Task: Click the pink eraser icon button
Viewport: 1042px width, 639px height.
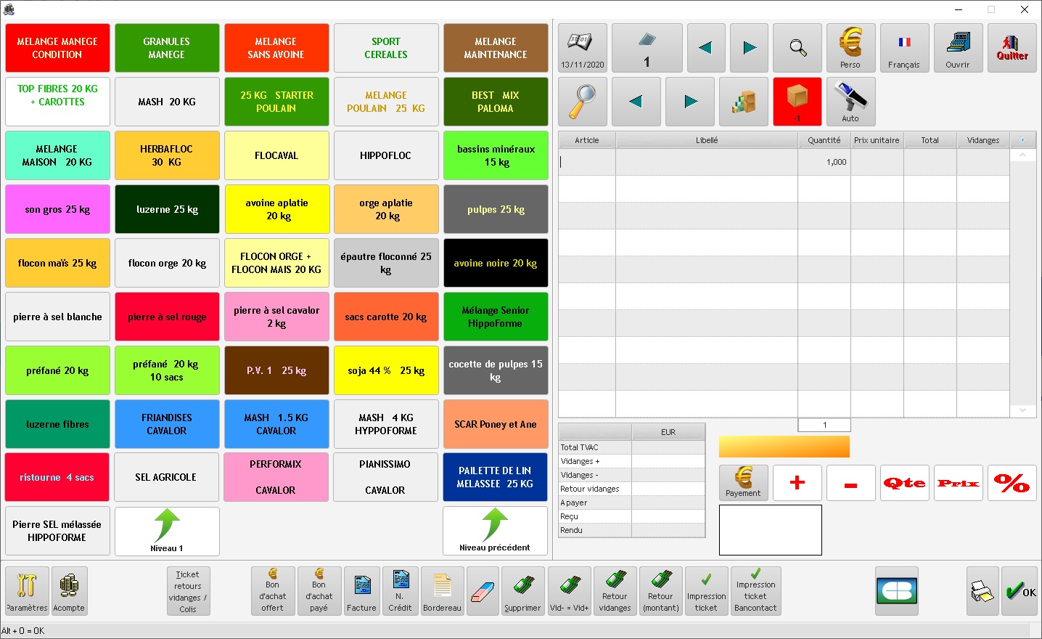Action: click(x=483, y=591)
